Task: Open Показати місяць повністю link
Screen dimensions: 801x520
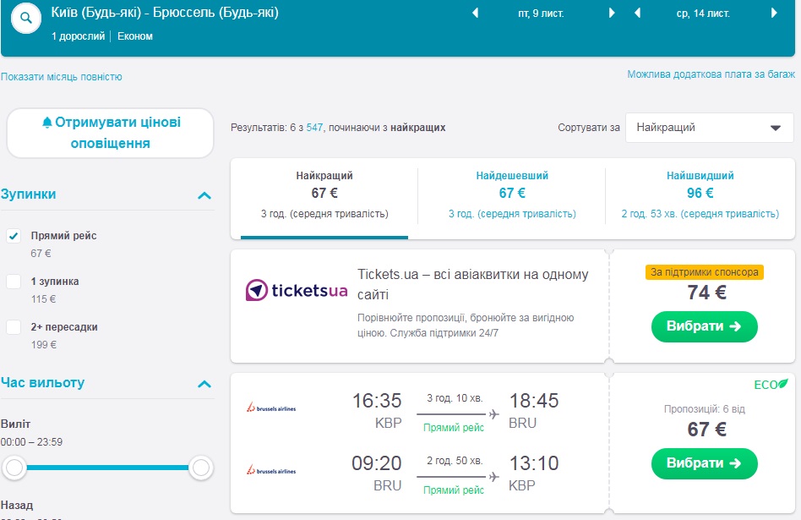Action: pyautogui.click(x=62, y=77)
